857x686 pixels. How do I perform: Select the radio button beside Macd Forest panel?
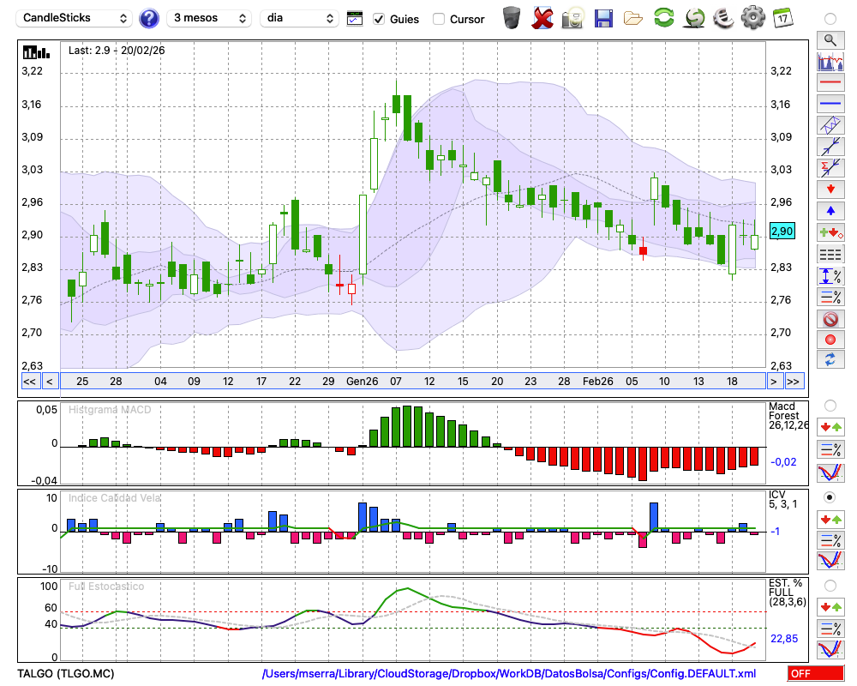click(830, 405)
